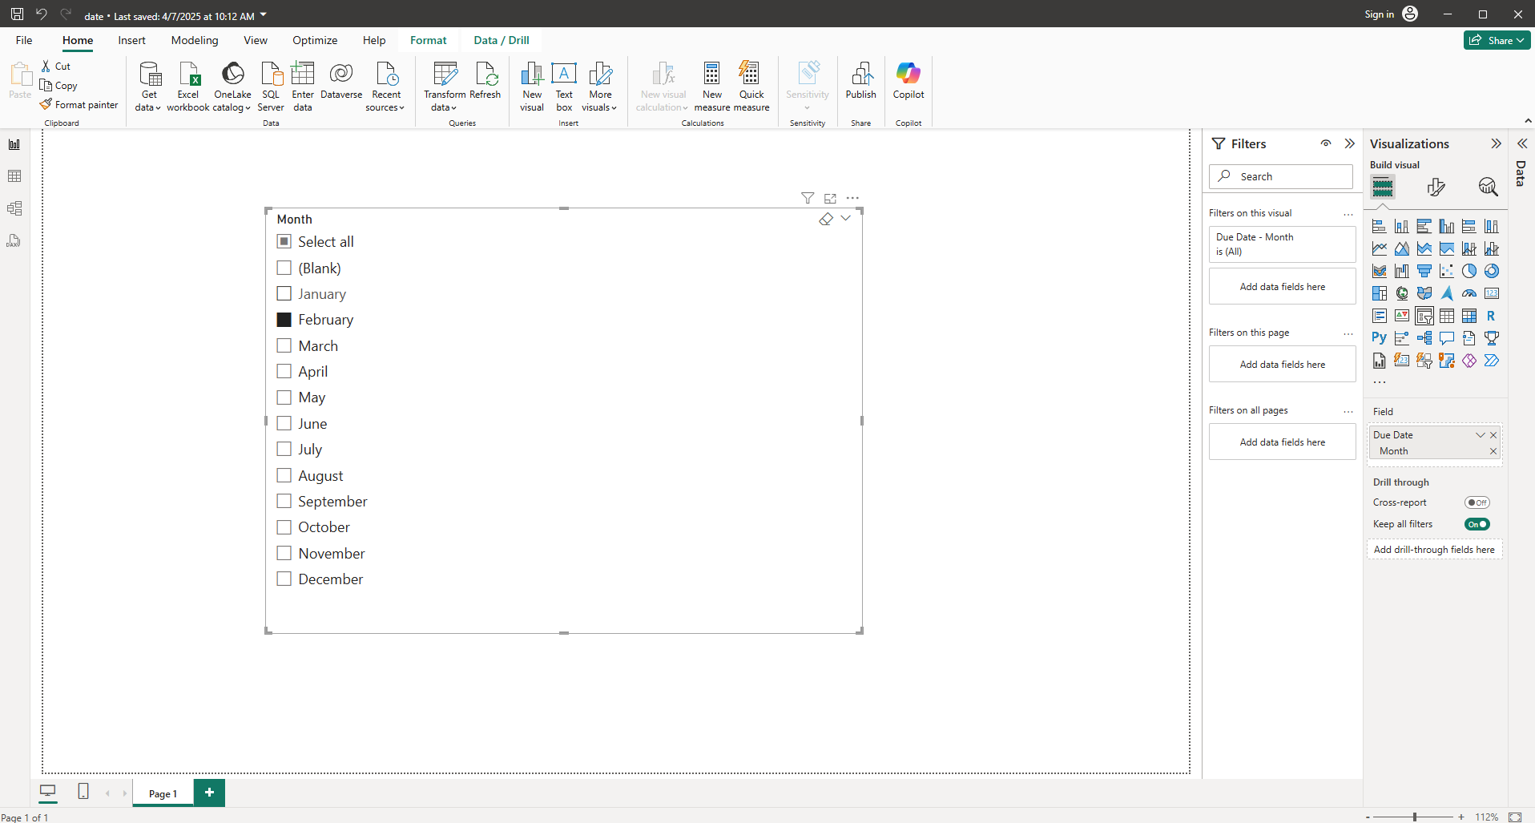Insert a Text box

[x=564, y=86]
